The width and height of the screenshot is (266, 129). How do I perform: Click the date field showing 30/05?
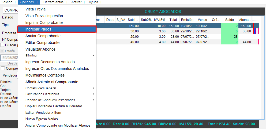click(x=10, y=58)
